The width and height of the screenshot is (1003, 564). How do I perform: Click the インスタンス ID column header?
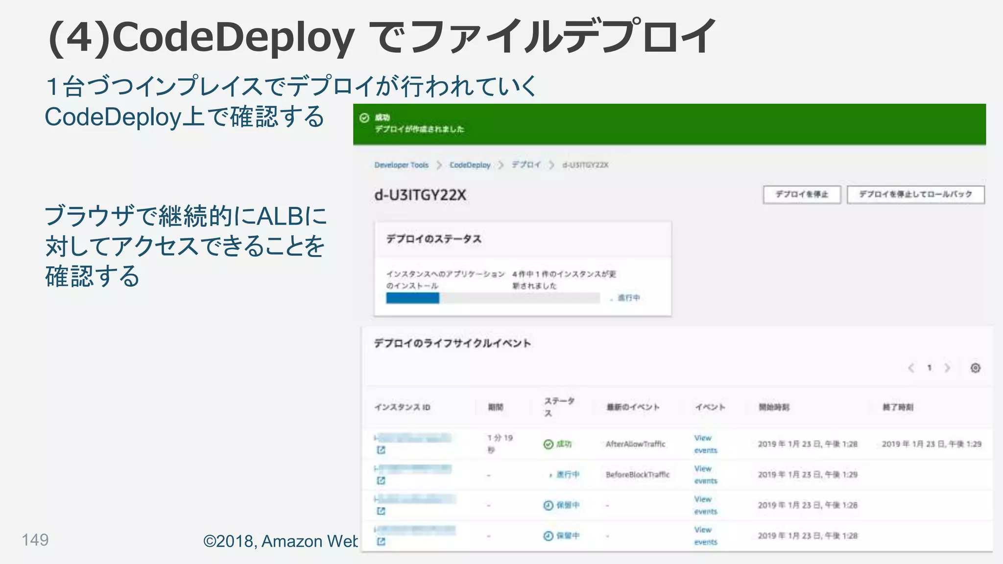[x=402, y=407]
